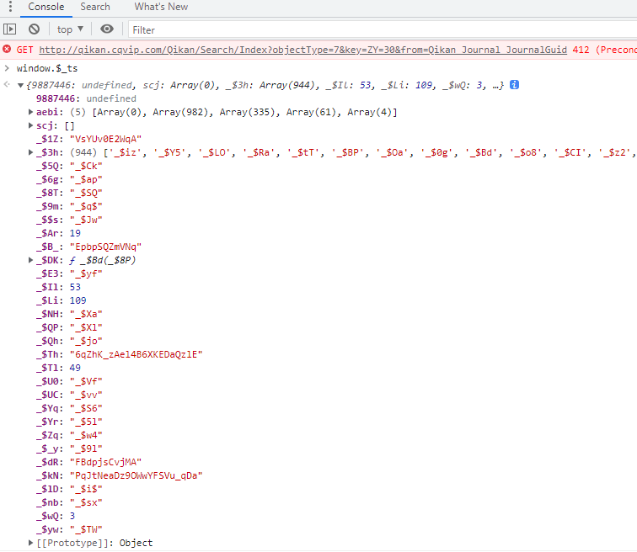
Task: Click the blue info badge beside object summary
Action: tap(514, 85)
